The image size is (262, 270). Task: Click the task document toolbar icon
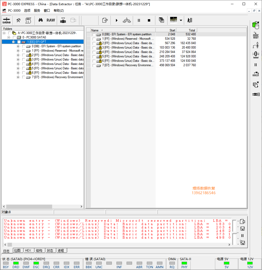(x=105, y=20)
